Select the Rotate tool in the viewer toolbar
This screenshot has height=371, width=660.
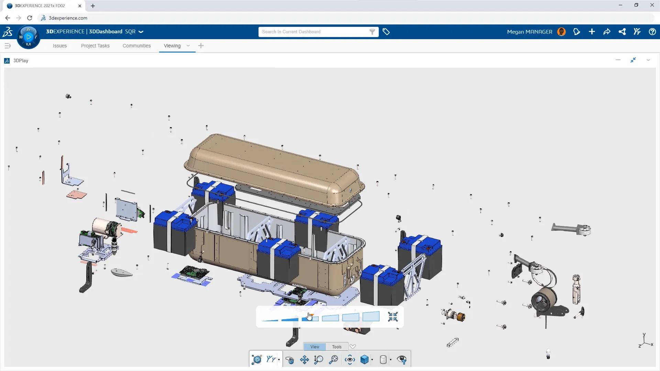point(290,360)
